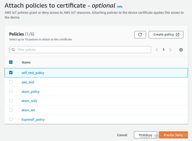Viewport: 192px width, 141px height.
Task: Open the alson_only policy link
Action: click(29, 101)
